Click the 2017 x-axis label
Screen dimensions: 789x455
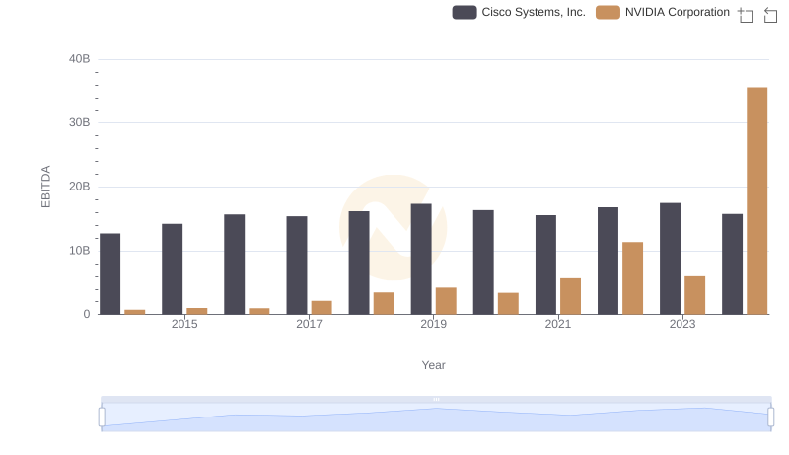coord(309,324)
